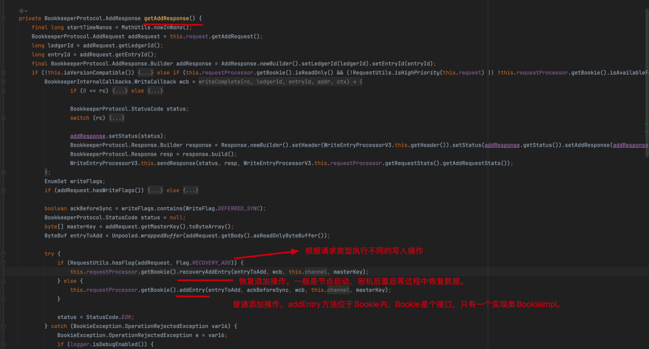Click 'hasFlag' in the RequestUtils condition

(123, 263)
